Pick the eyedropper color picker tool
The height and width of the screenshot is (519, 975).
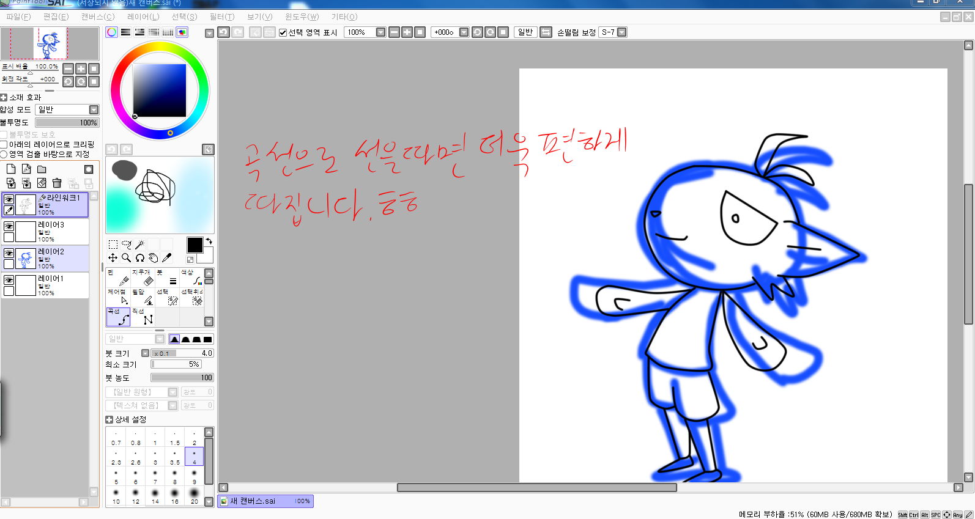point(167,258)
